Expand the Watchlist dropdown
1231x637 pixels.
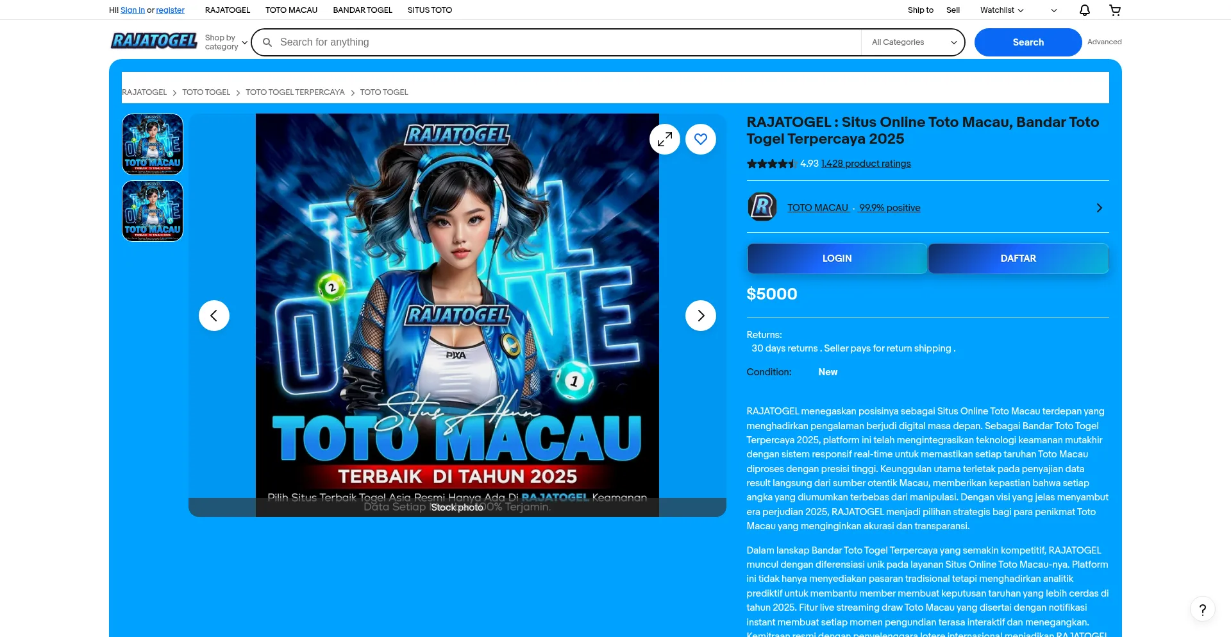point(1001,10)
